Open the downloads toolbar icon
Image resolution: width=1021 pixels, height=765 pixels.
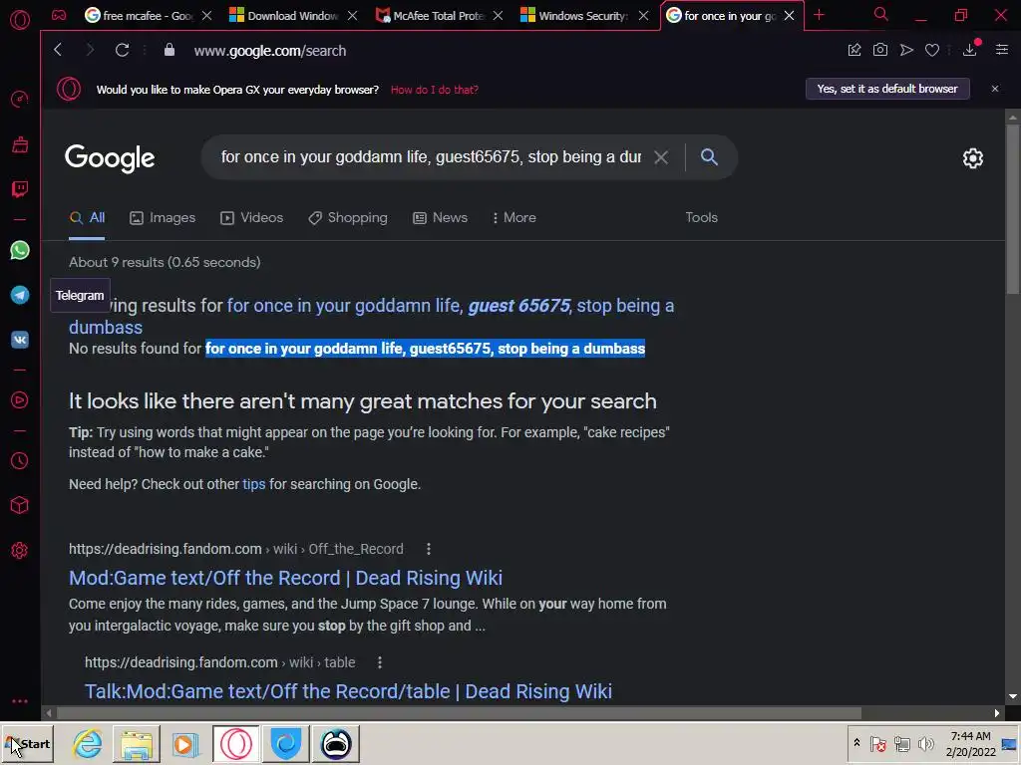(969, 50)
